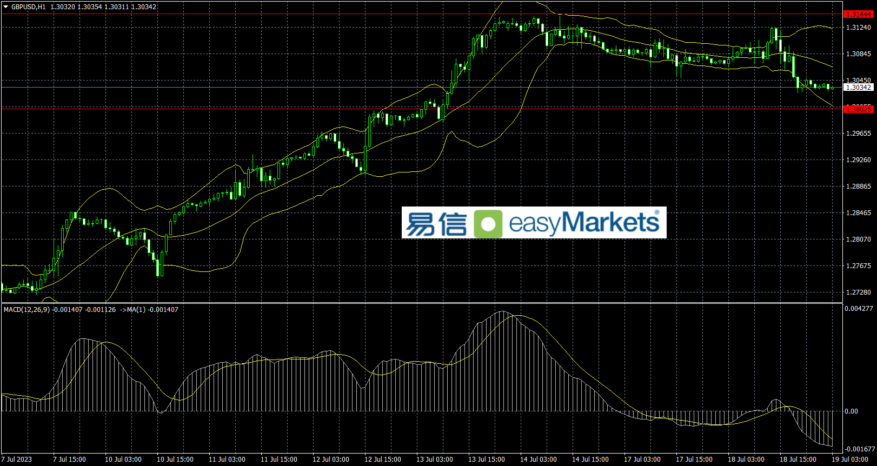Click the 13 Jul 03:00 time label
Image resolution: width=877 pixels, height=466 pixels.
point(435,460)
